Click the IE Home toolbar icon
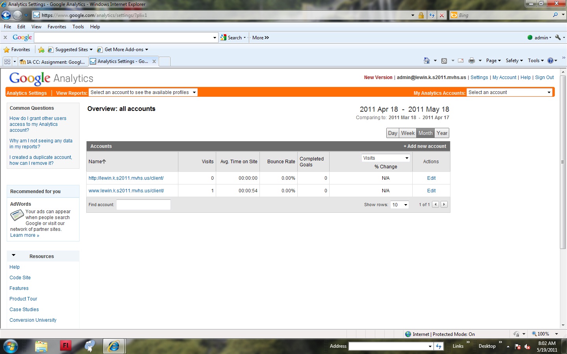Screen dimensions: 567x354 coord(426,61)
